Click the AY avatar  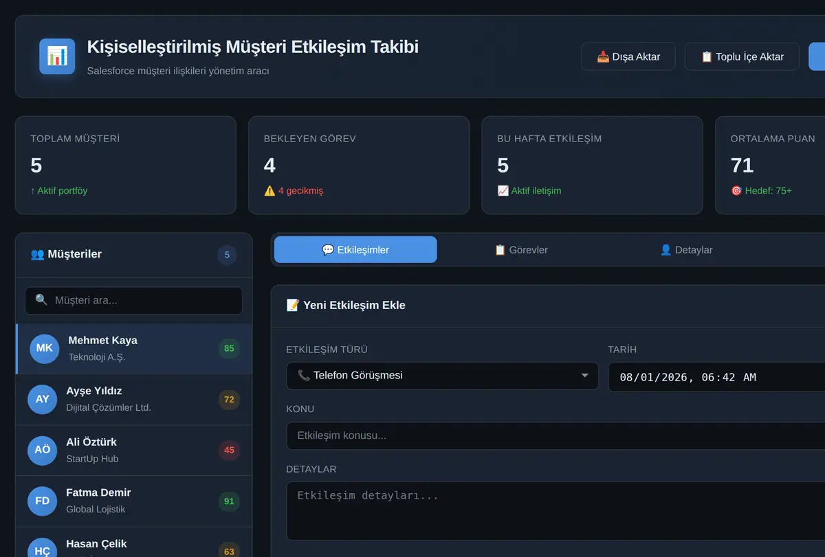[x=43, y=399]
